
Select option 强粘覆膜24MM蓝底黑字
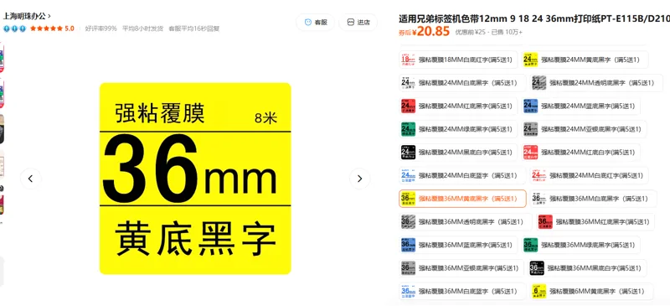click(x=580, y=106)
